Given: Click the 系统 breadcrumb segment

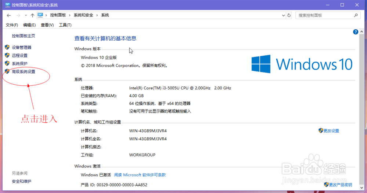Looking at the screenshot, I should [x=105, y=15].
